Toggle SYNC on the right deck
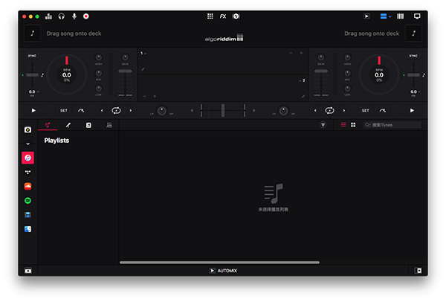The image size is (446, 302). tap(413, 56)
